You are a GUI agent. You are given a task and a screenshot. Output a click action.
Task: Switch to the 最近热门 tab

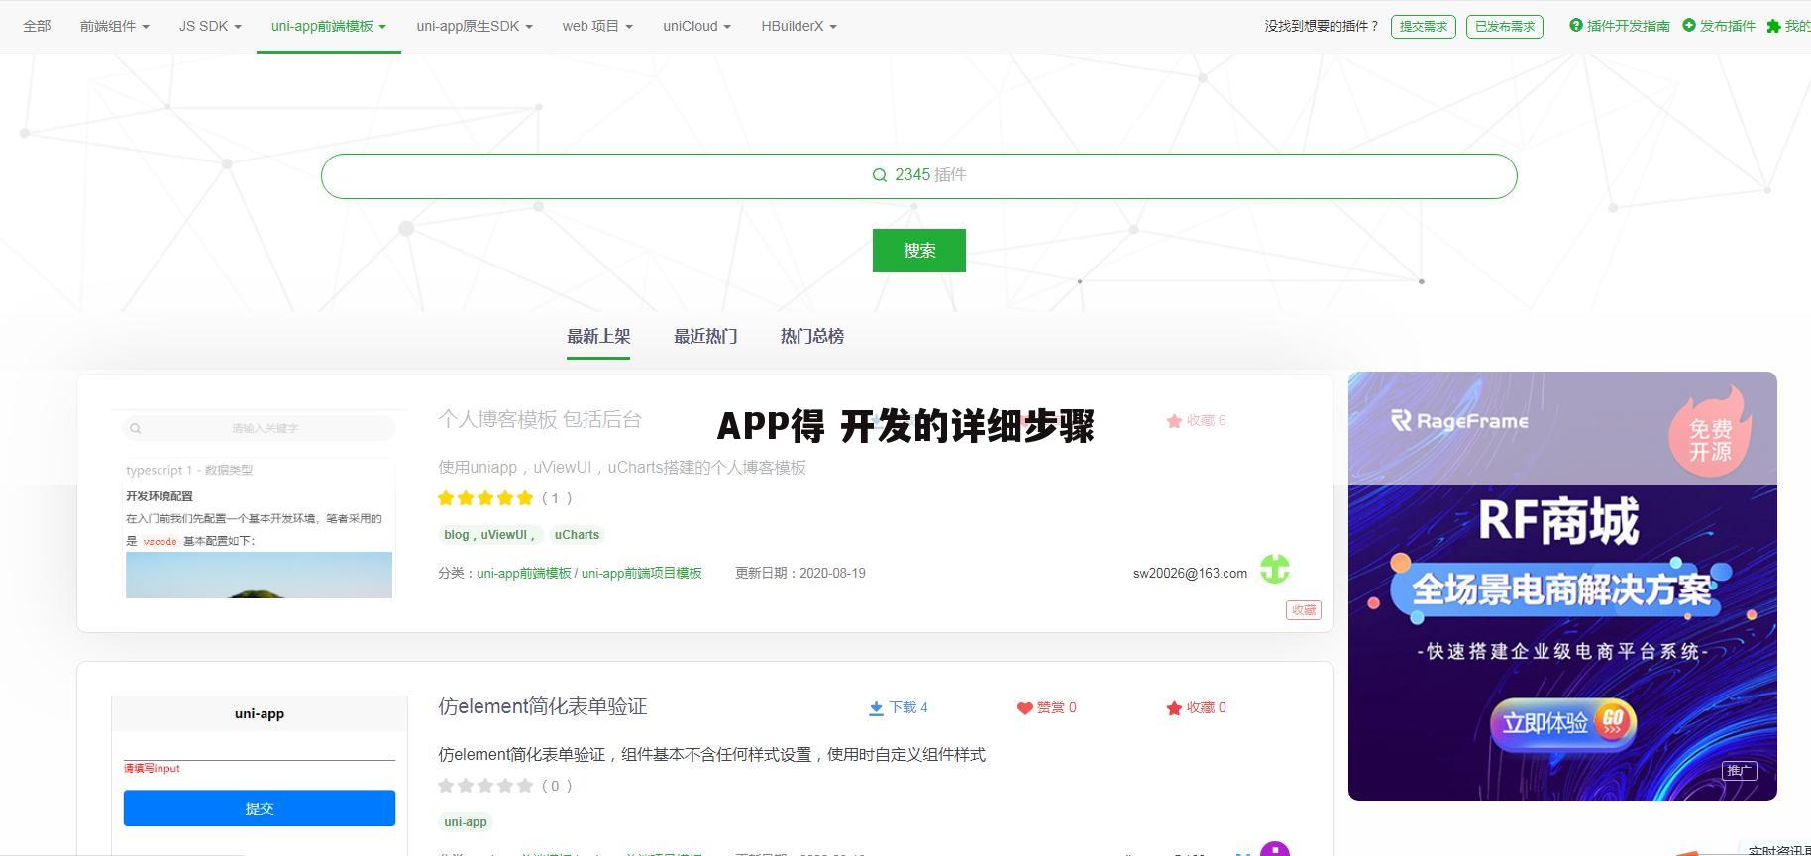(705, 337)
